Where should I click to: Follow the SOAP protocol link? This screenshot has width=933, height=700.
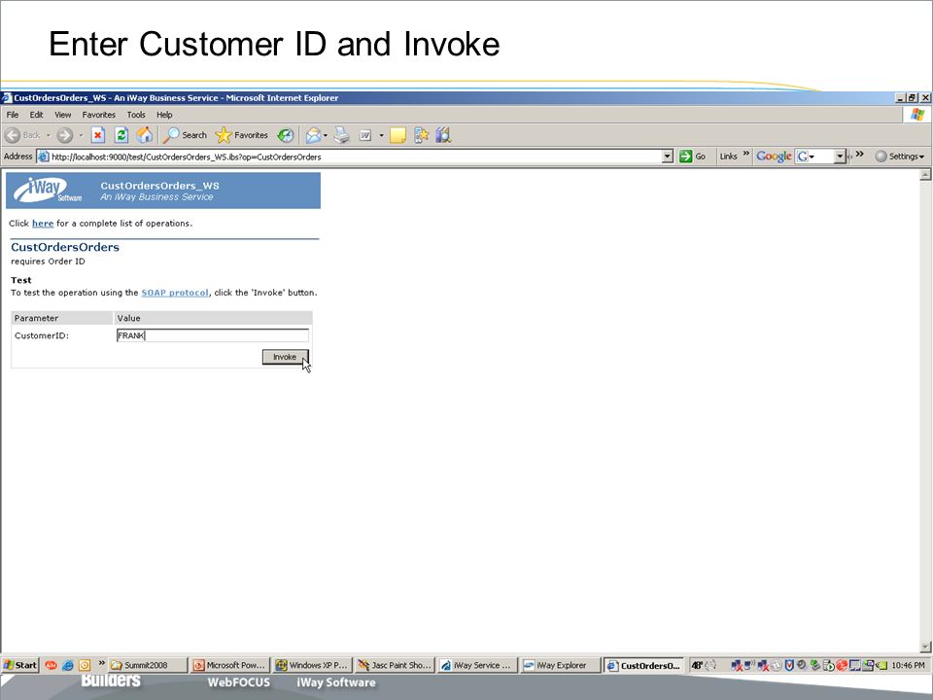point(175,293)
